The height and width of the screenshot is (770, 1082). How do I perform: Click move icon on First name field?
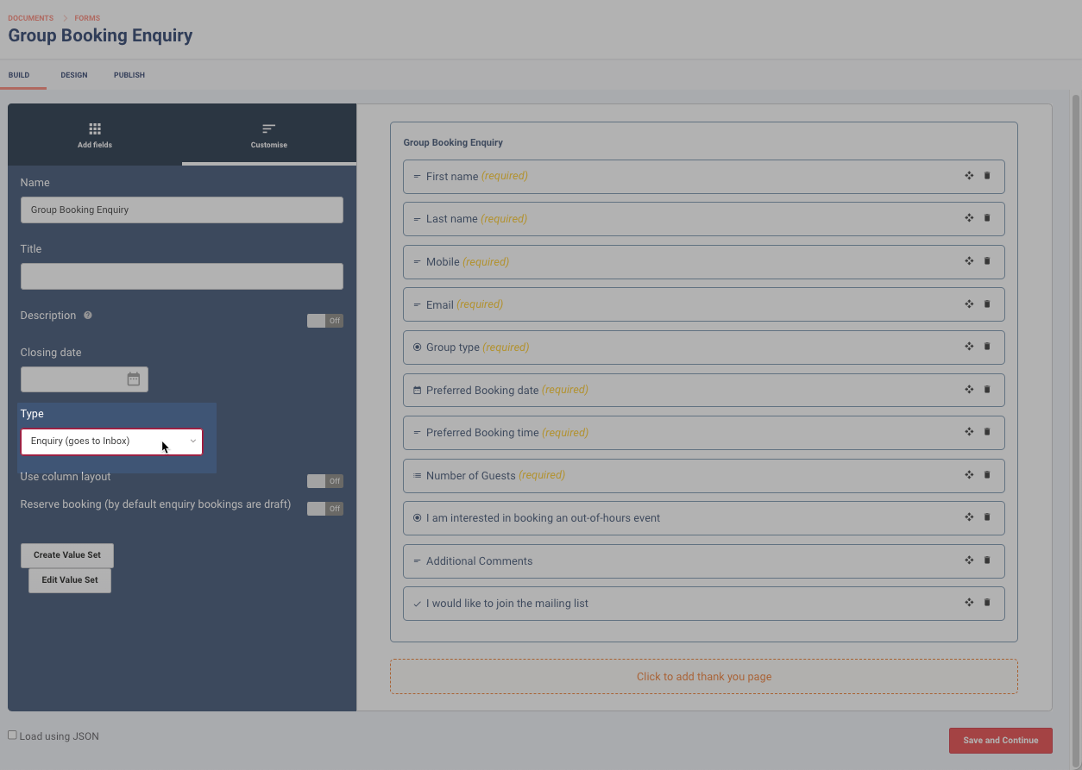[x=969, y=176]
